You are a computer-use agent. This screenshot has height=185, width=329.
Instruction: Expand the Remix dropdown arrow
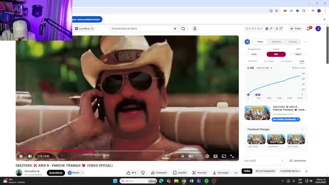[83, 173]
